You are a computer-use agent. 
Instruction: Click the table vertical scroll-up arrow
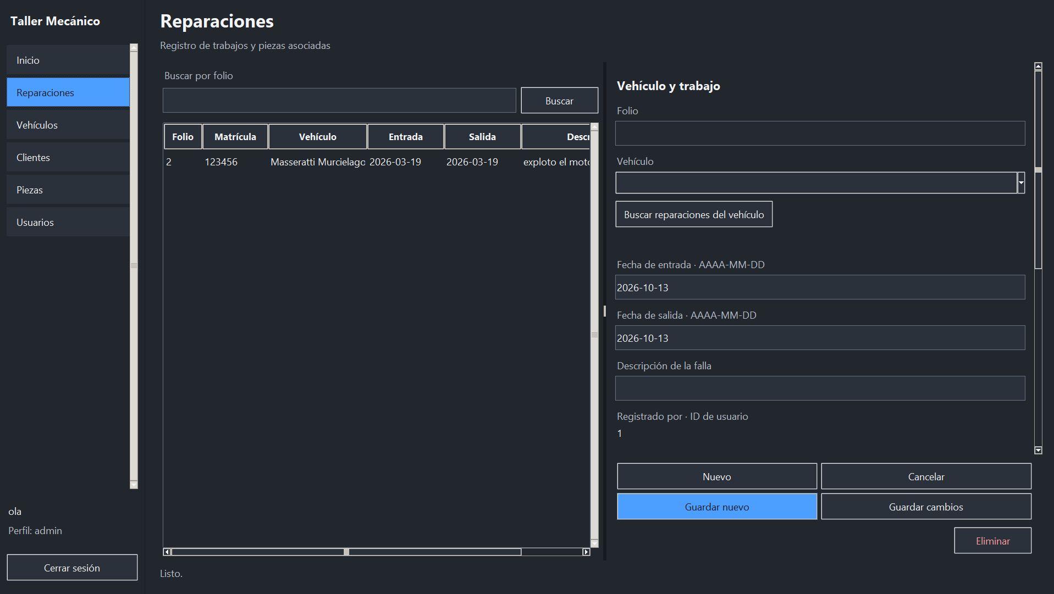pyautogui.click(x=594, y=127)
